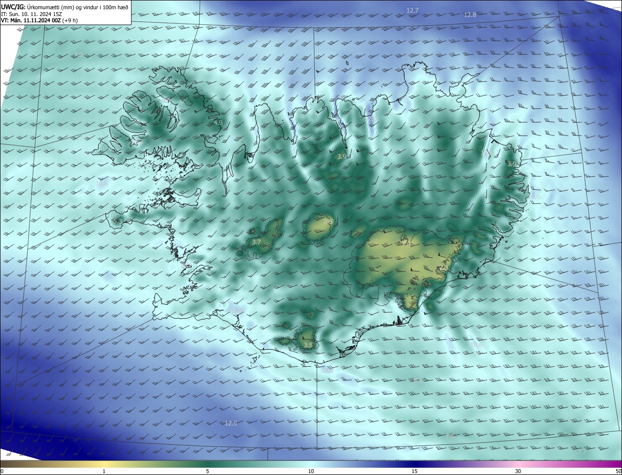This screenshot has height=475, width=622.
Task: Click the 1 tick on the color scale
Action: (104, 471)
